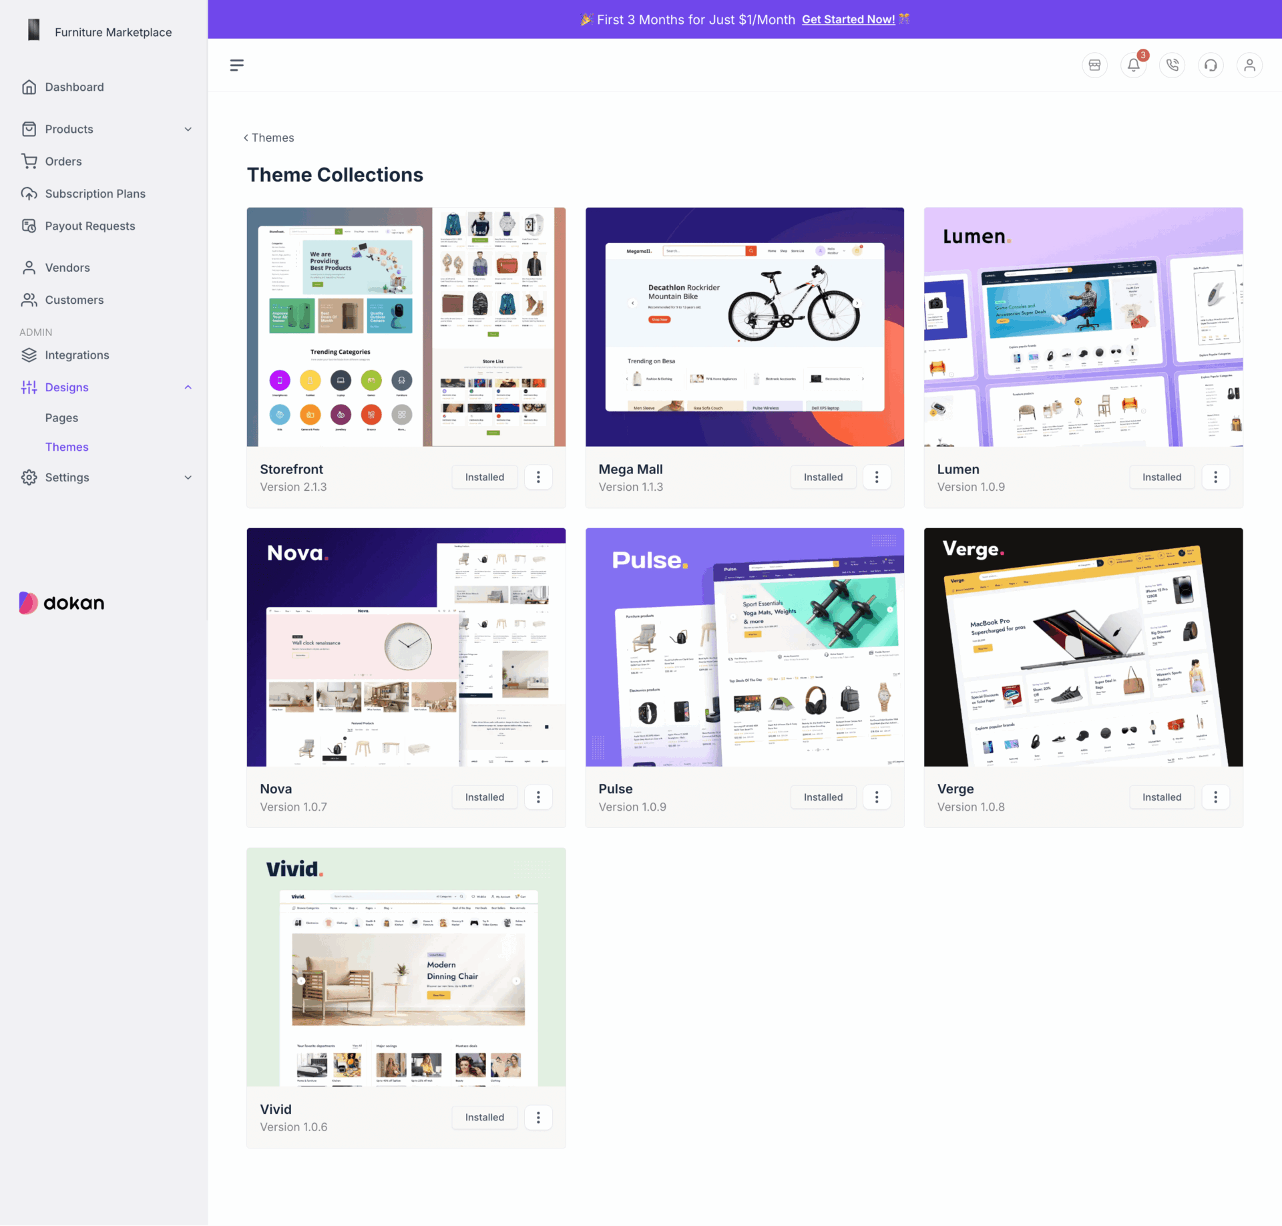Image resolution: width=1282 pixels, height=1226 pixels.
Task: Click the Products sidebar icon
Action: [30, 130]
